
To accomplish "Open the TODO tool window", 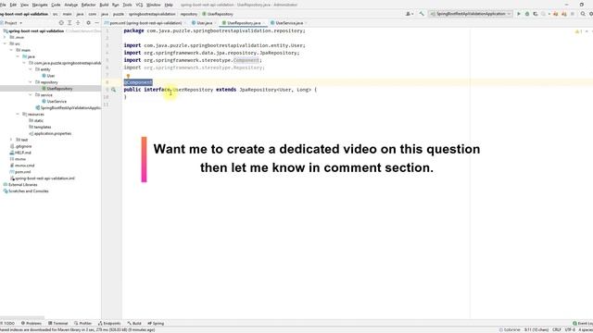I will (x=8, y=324).
